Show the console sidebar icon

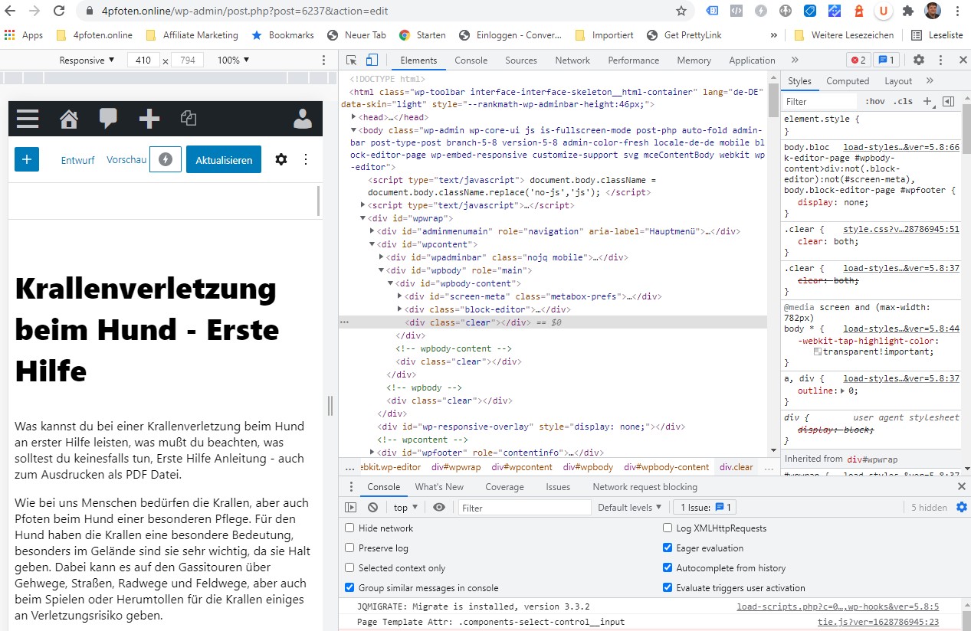pyautogui.click(x=351, y=507)
